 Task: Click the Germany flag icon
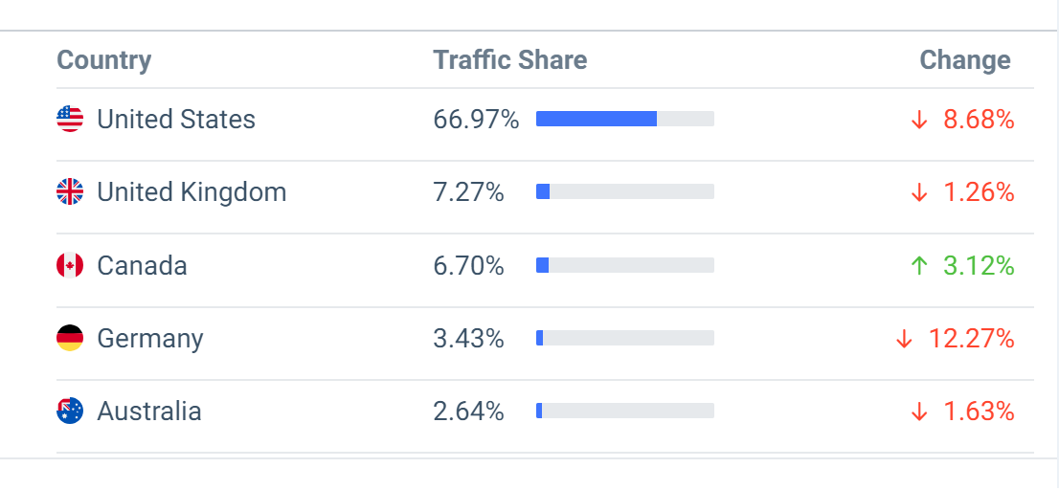point(70,339)
